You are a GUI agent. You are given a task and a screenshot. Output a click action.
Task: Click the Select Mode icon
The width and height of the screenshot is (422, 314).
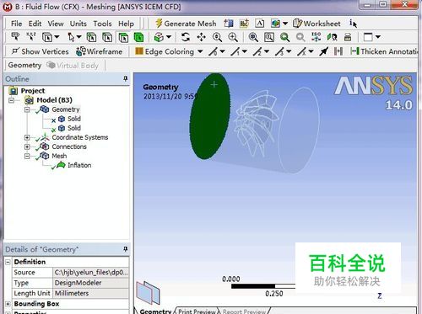click(47, 37)
